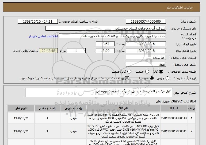The height and width of the screenshot is (145, 206).
Task: Click the creation time field 13:57
Action: pos(105,44)
